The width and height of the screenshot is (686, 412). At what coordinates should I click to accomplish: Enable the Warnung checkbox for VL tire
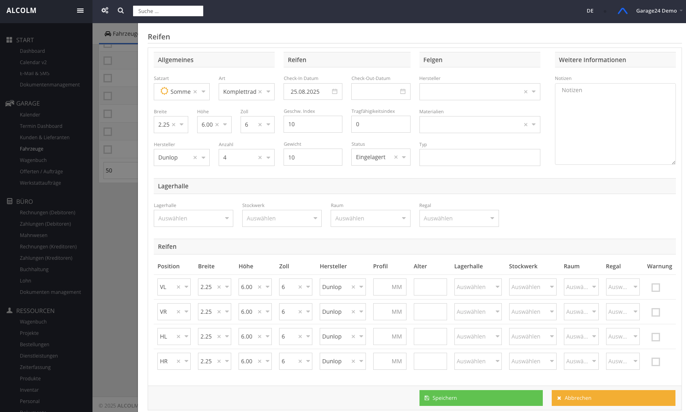coord(656,287)
